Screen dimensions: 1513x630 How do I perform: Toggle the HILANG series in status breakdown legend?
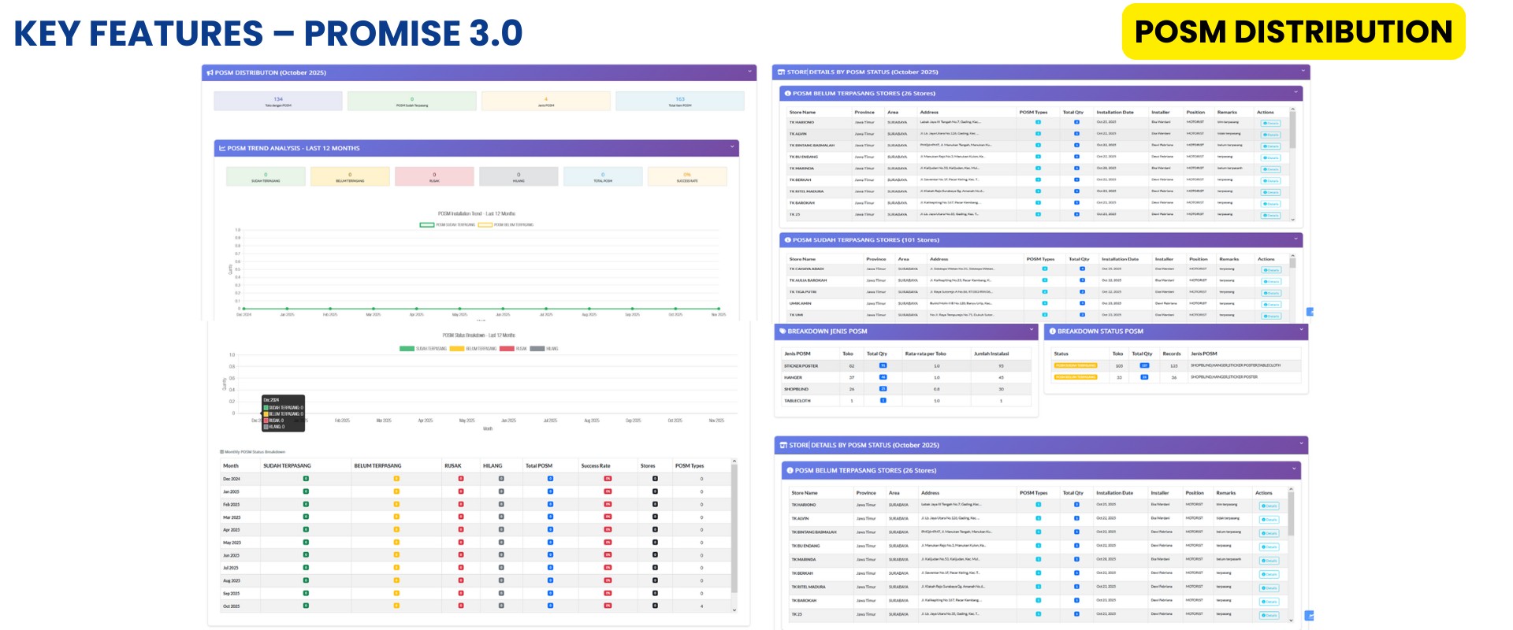(x=544, y=349)
